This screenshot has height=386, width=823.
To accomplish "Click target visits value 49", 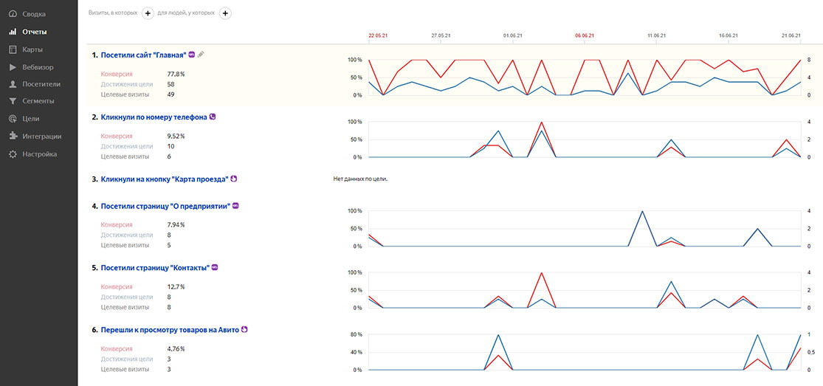I will [171, 94].
